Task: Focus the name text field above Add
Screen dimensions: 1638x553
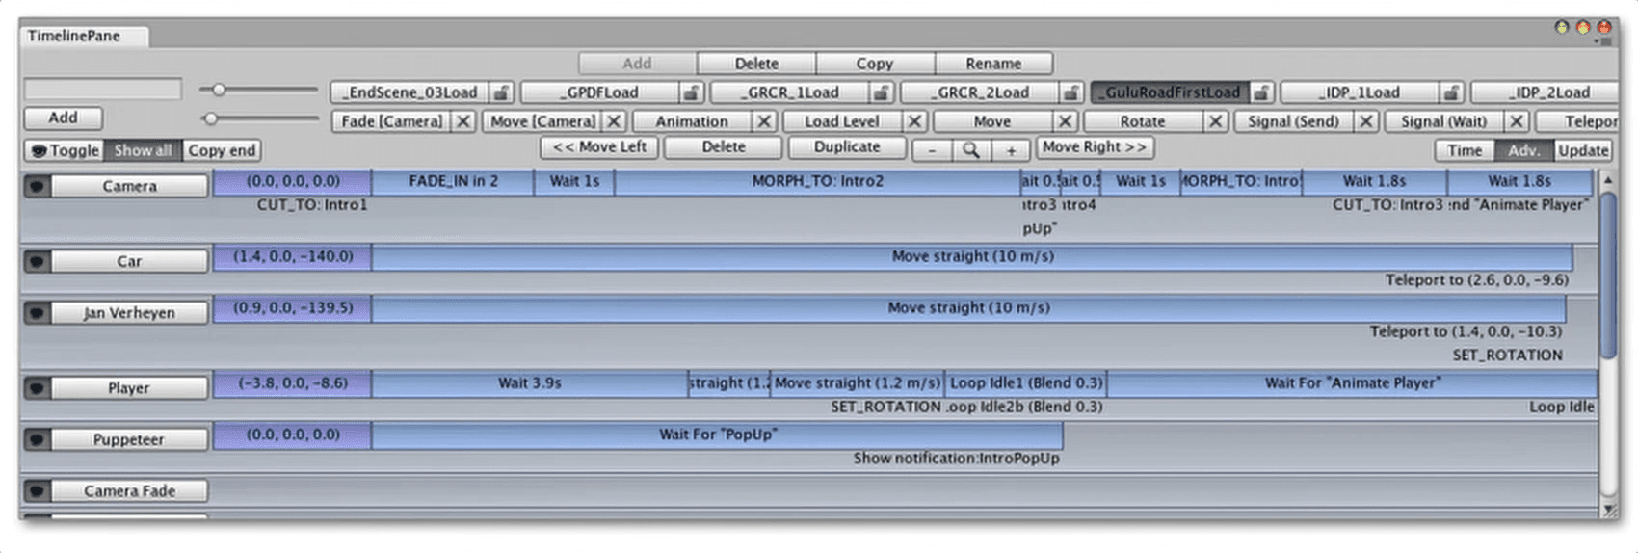Action: point(103,90)
